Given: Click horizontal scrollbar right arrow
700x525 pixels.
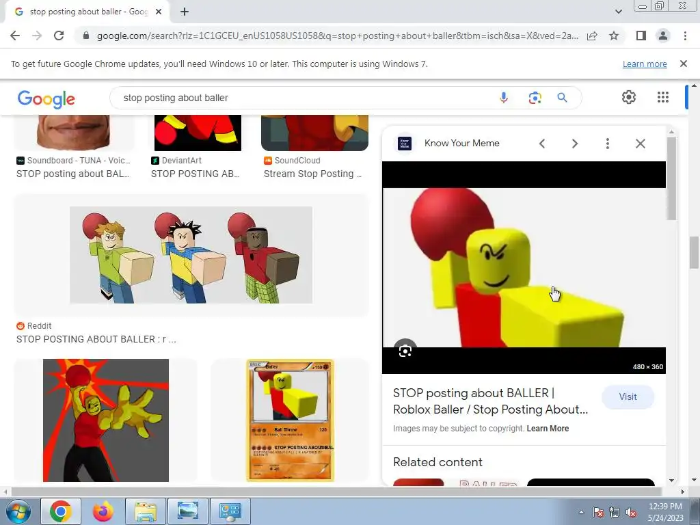Looking at the screenshot, I should pyautogui.click(x=682, y=492).
